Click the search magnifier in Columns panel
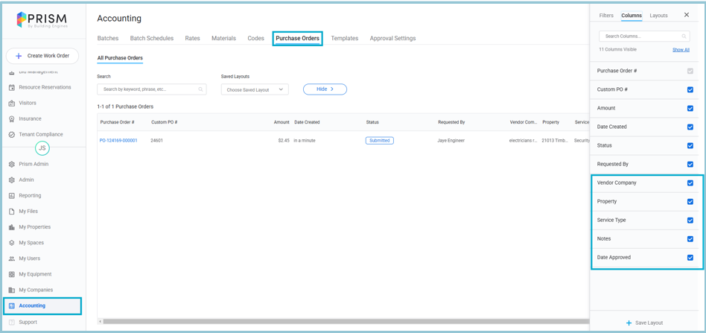Viewport: 706px width, 333px height. click(684, 37)
